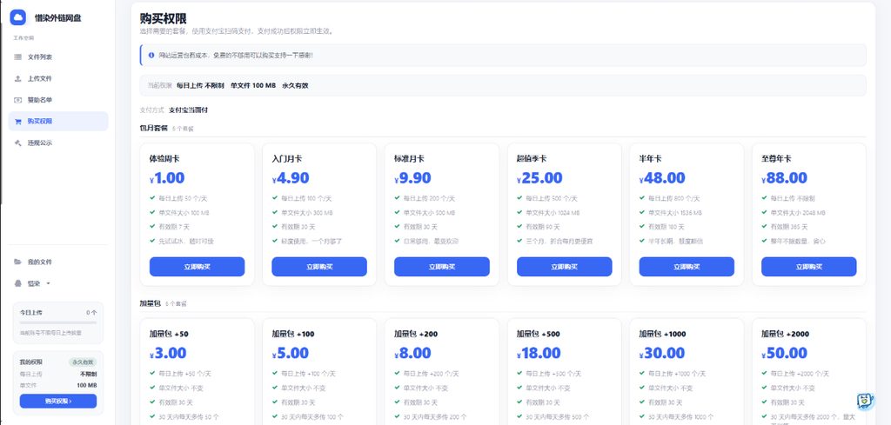Click the 加量包 +2000 card title
The image size is (891, 425).
pyautogui.click(x=786, y=335)
